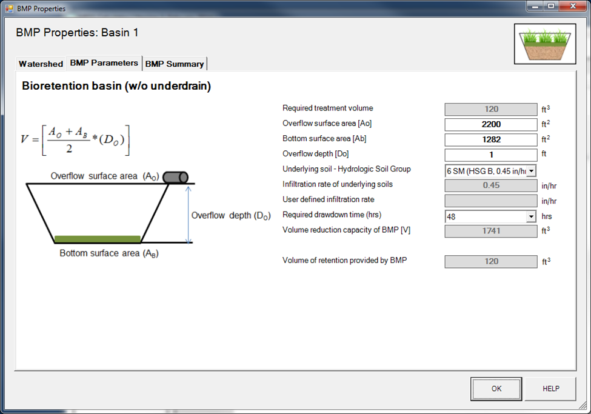Click the green bottom surface bar in diagram
Image resolution: width=591 pixels, height=414 pixels.
click(x=98, y=239)
